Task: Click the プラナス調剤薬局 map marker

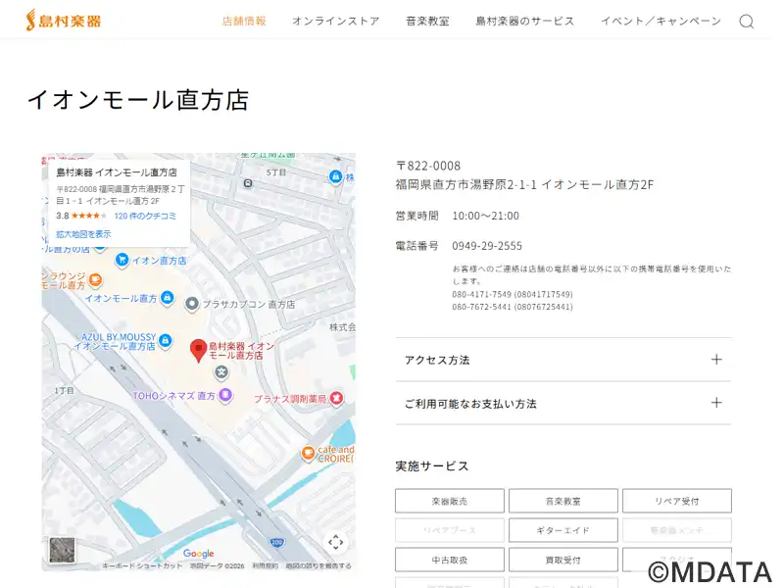Action: coord(336,398)
